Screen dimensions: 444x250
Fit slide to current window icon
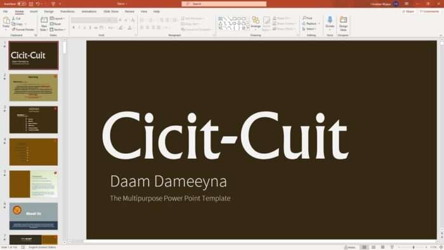441,247
